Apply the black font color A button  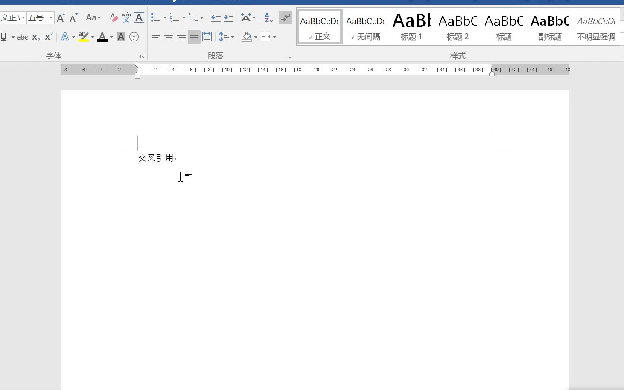click(102, 37)
